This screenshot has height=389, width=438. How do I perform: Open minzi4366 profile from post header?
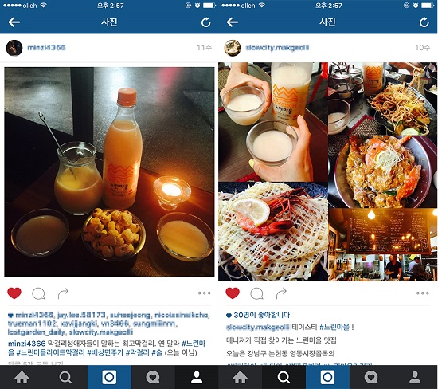[46, 48]
